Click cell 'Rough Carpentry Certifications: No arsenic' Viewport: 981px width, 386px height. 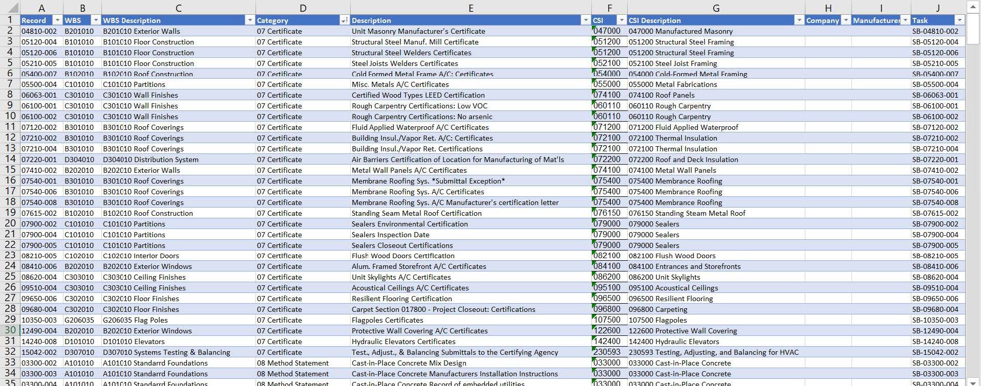point(471,117)
